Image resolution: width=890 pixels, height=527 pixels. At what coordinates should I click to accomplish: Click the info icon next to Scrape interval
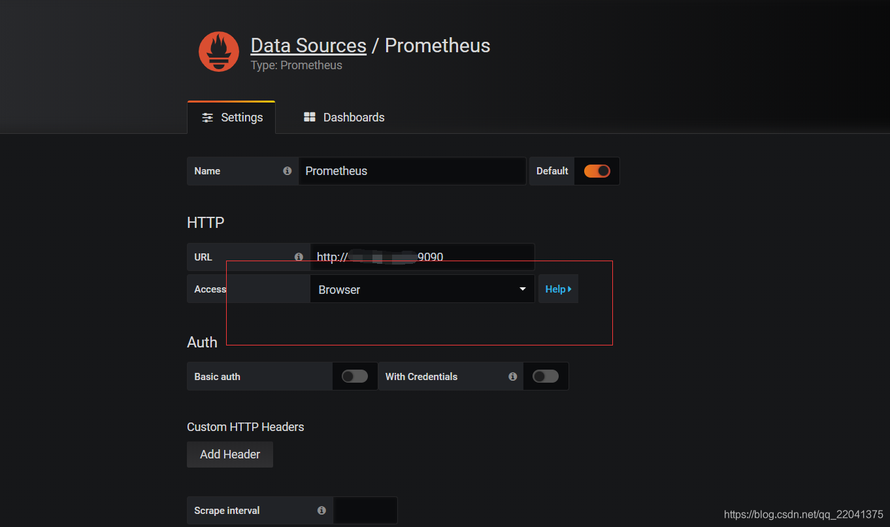click(321, 511)
